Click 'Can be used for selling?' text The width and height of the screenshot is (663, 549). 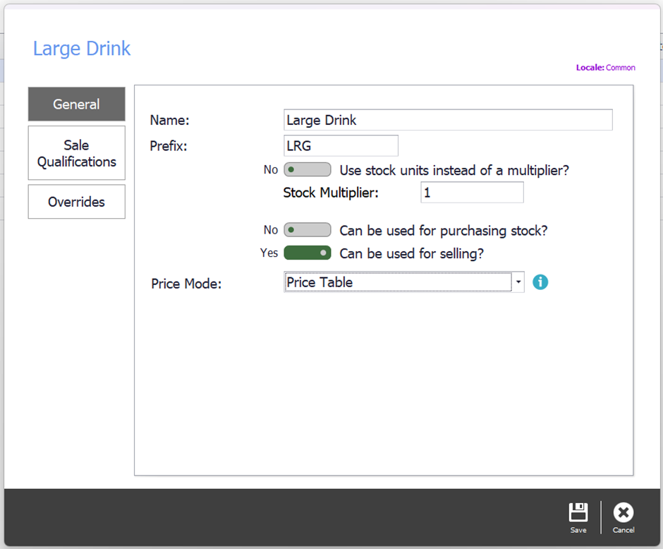click(412, 253)
